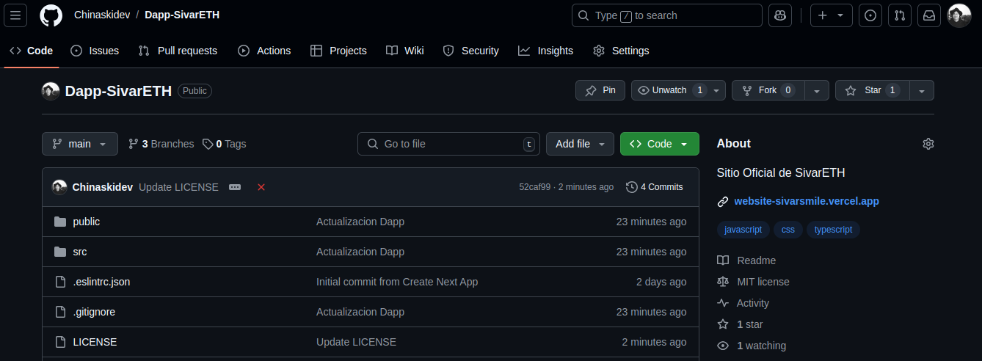Open the notifications inbox icon
Screen dimensions: 982x361
(929, 15)
